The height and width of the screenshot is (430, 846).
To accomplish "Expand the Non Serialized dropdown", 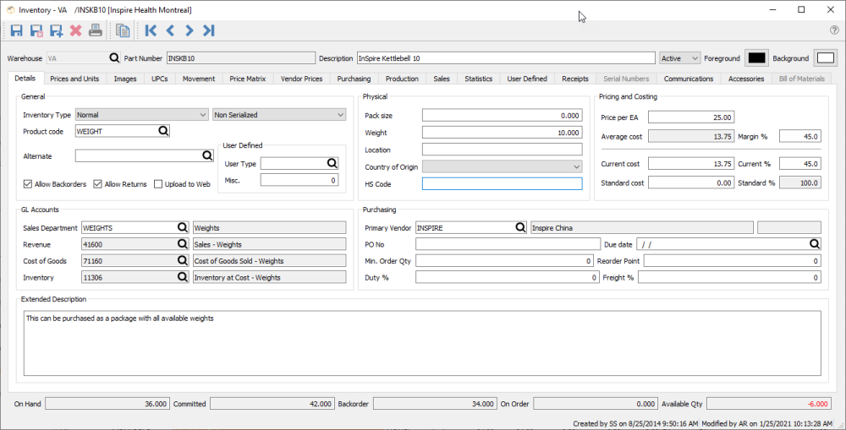I will [x=279, y=114].
